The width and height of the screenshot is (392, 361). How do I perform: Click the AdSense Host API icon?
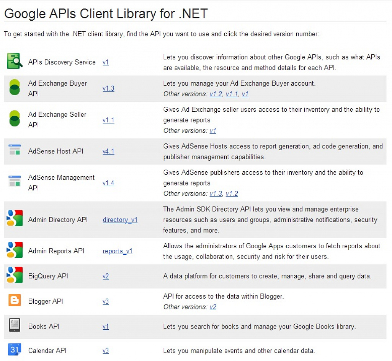(15, 150)
